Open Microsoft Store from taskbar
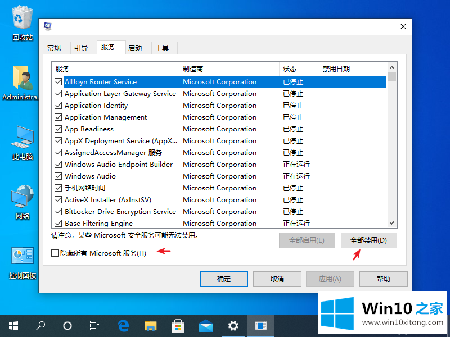This screenshot has height=337, width=450. coord(178,326)
